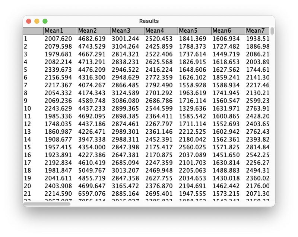Click the cell value 4316.300
Viewport: 298px width, 237px height.
click(92, 78)
